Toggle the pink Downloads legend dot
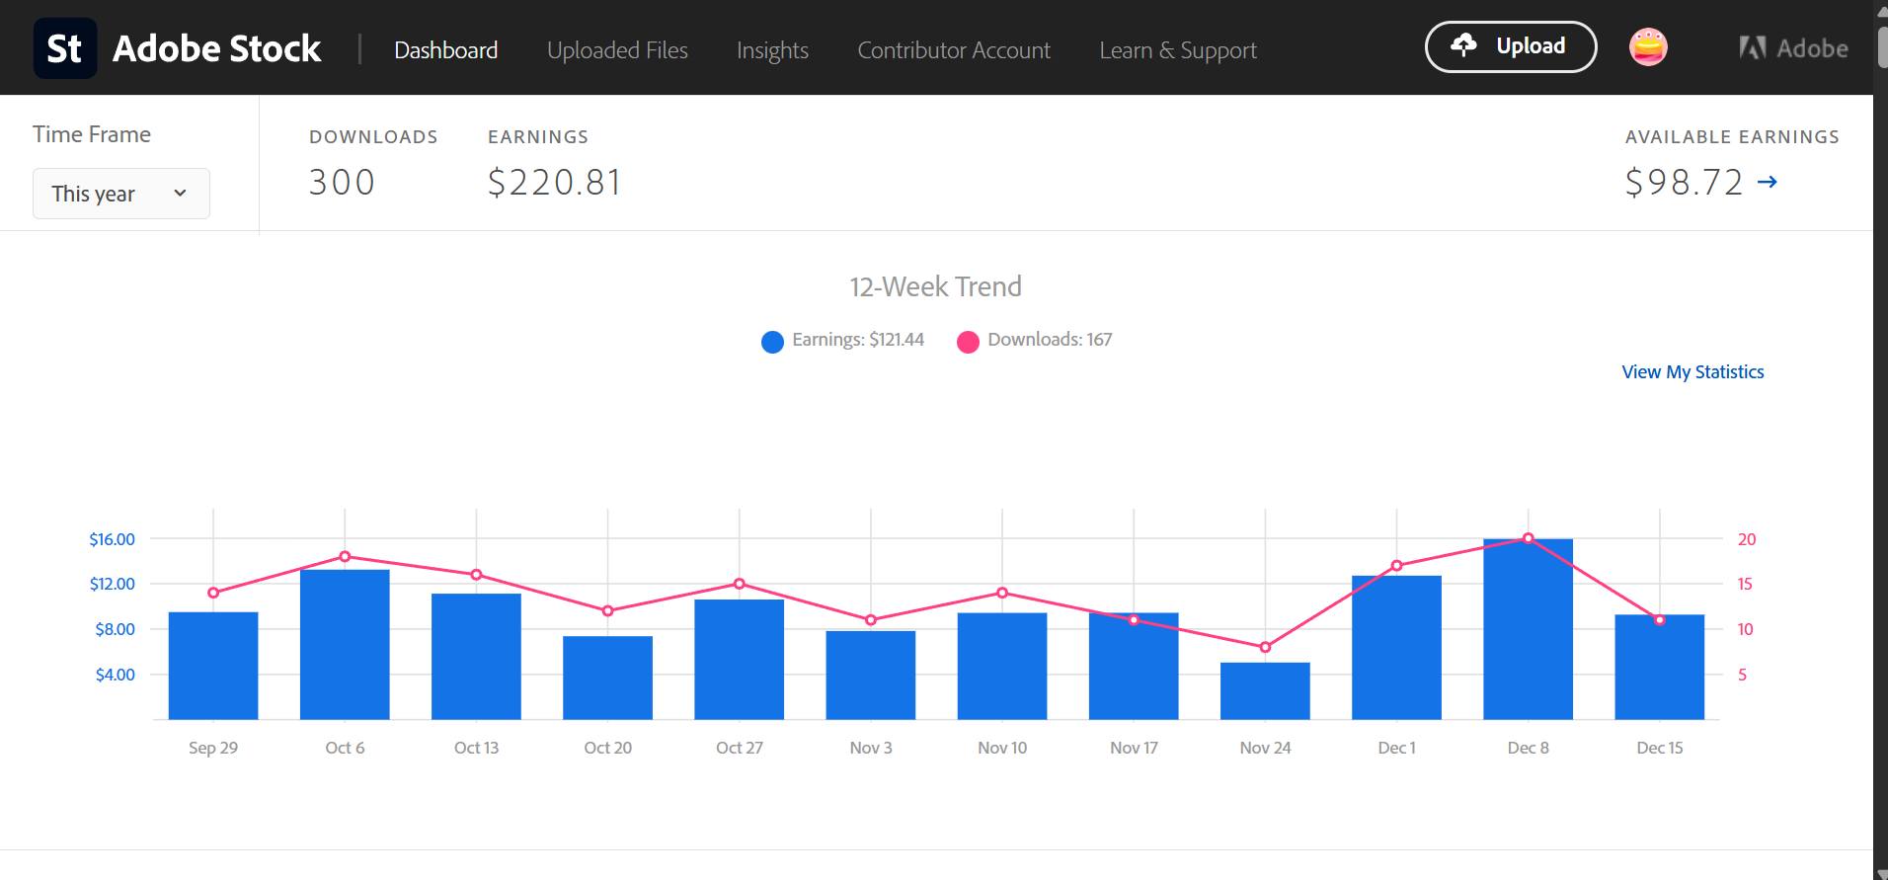The image size is (1888, 880). 968,342
